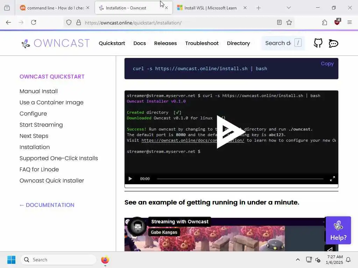
Task: Reload the current page
Action: [34, 22]
